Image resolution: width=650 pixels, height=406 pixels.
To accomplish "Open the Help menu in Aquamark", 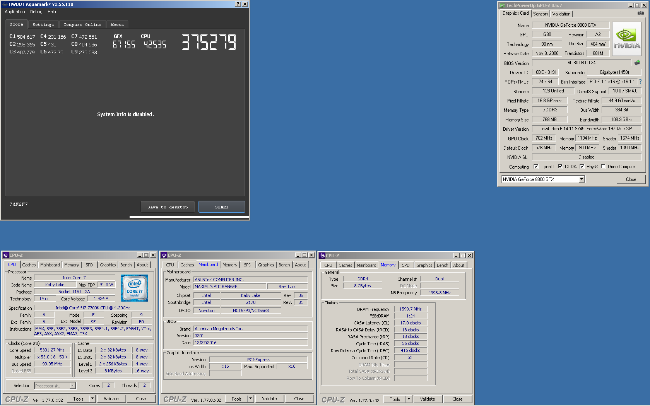I will [x=52, y=12].
